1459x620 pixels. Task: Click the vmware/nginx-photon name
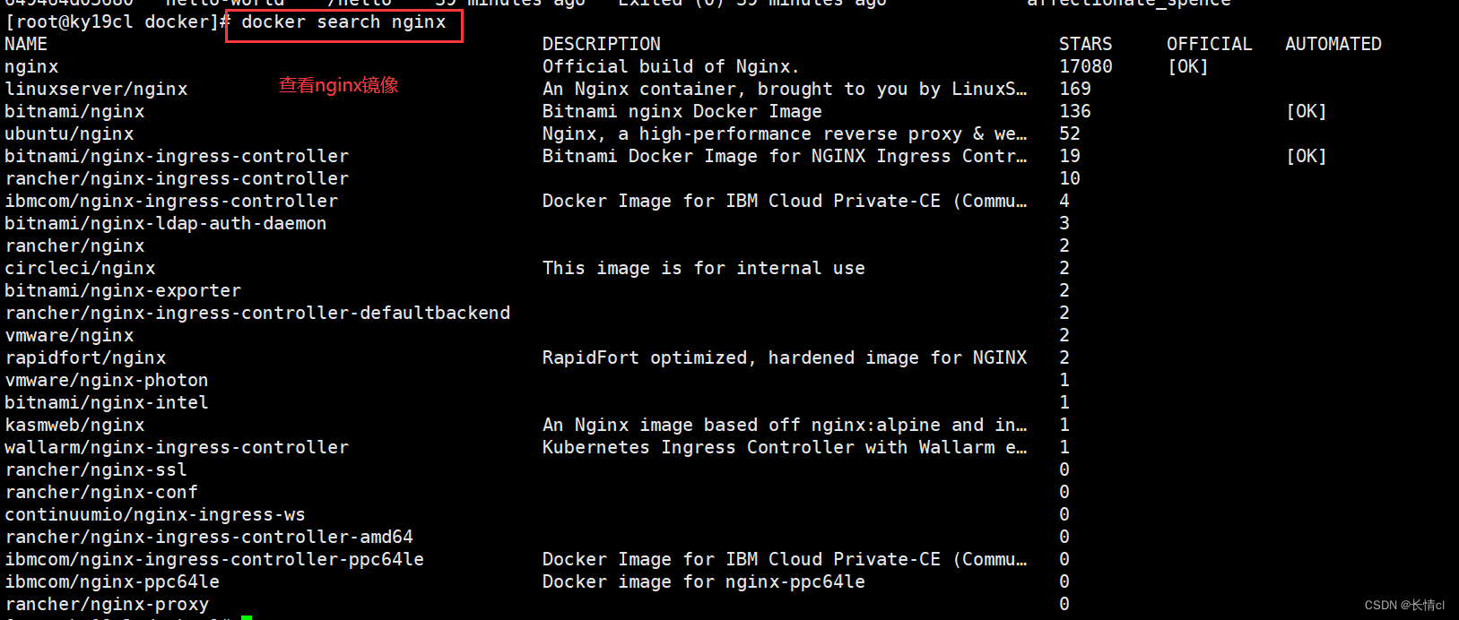point(107,380)
